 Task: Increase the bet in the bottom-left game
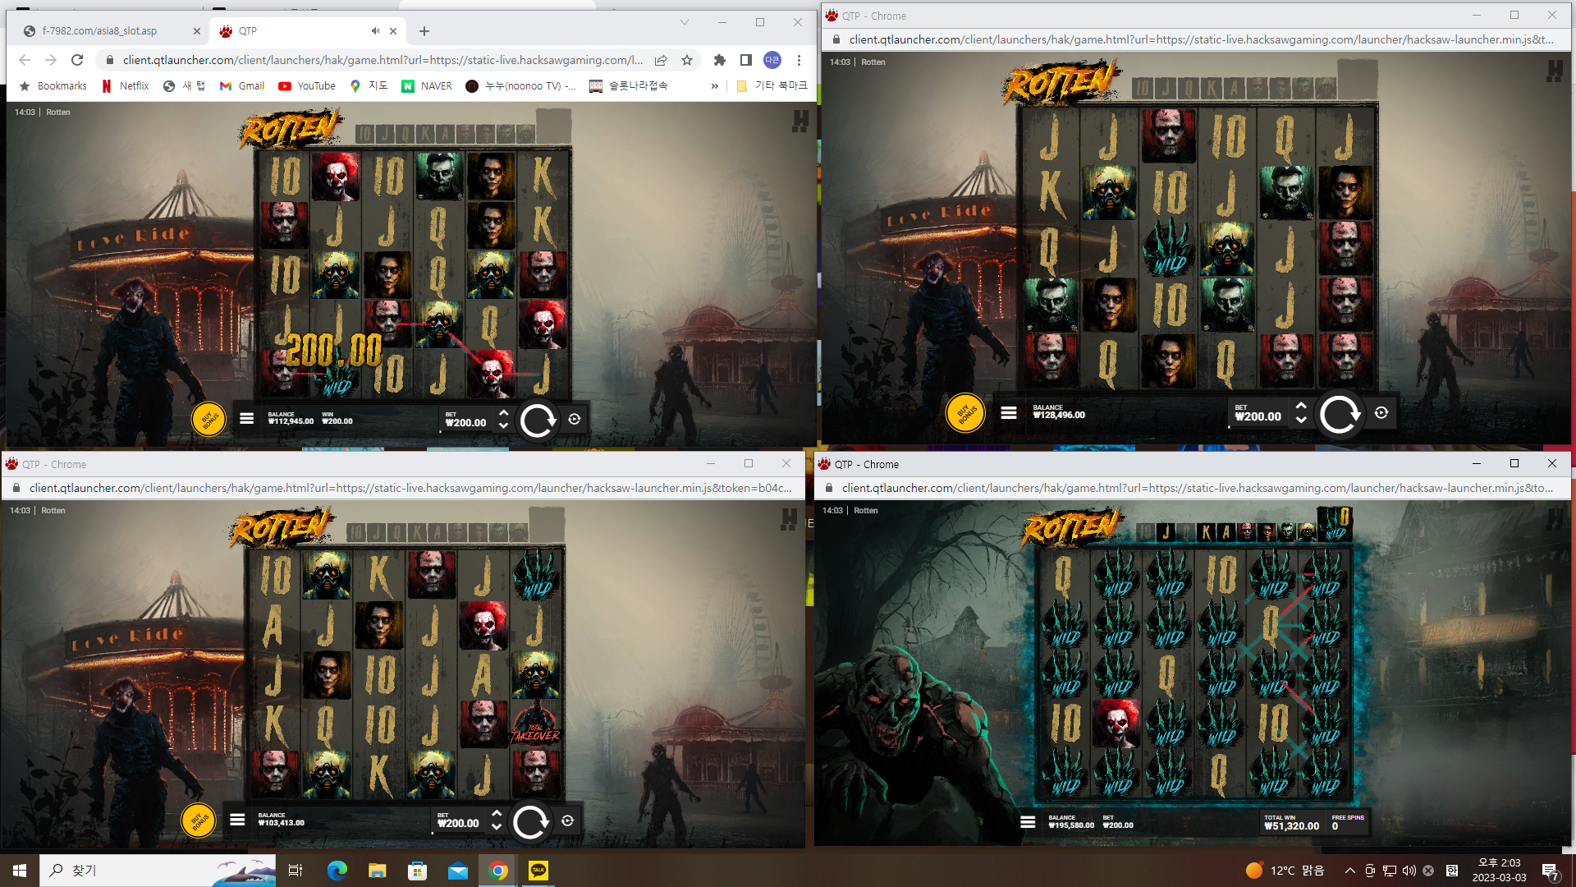pos(496,814)
